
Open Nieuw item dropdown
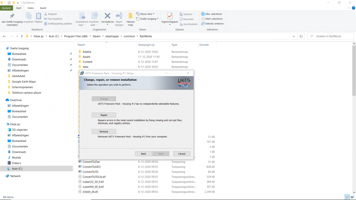pos(145,14)
